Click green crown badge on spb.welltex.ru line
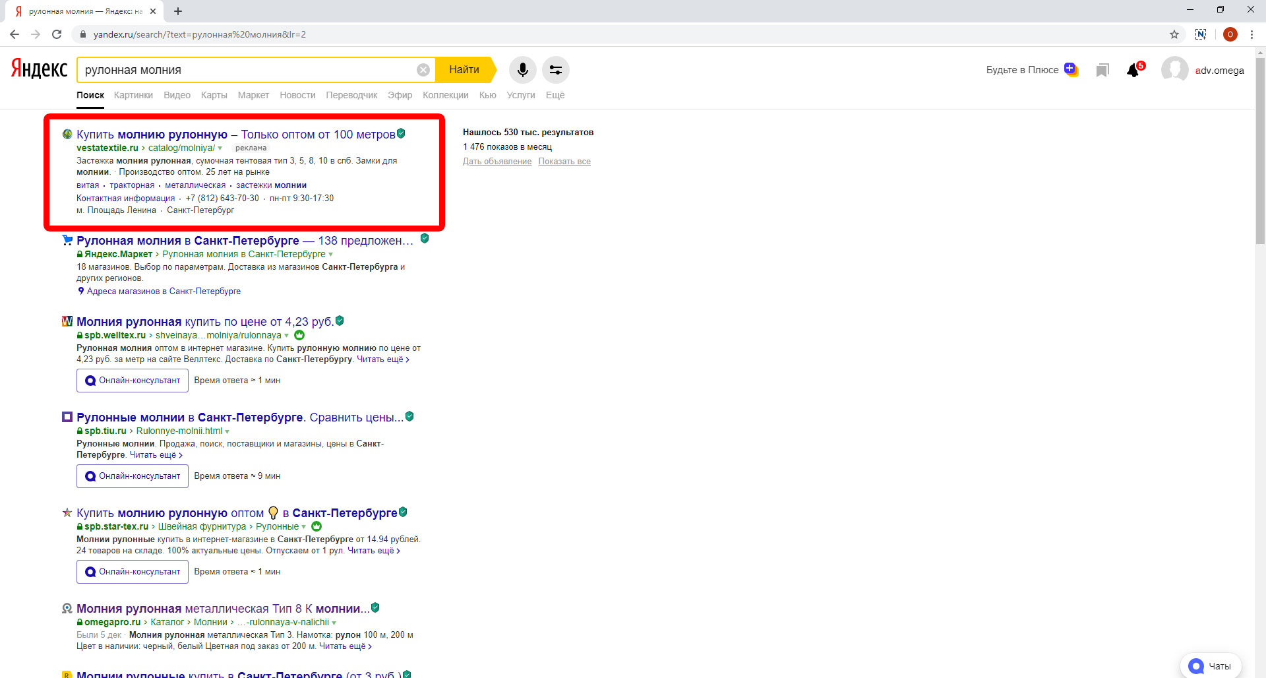This screenshot has height=678, width=1266. 299,335
